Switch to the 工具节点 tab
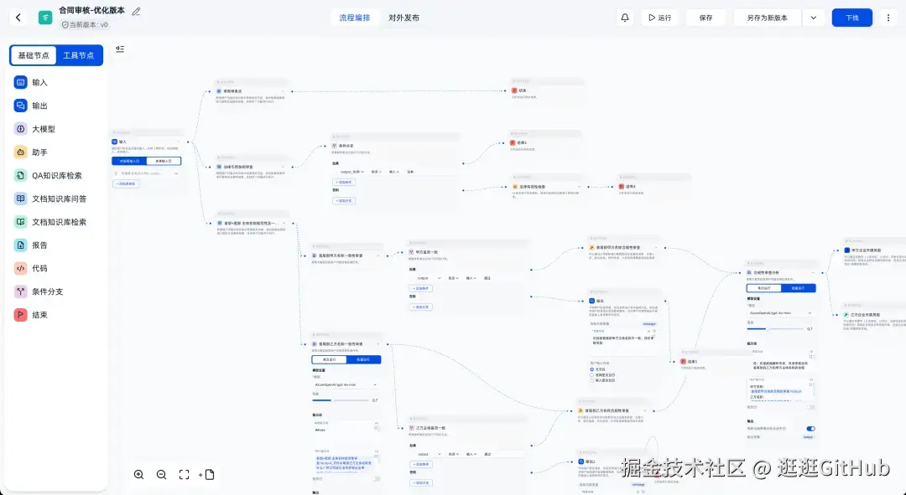The image size is (906, 495). [80, 54]
